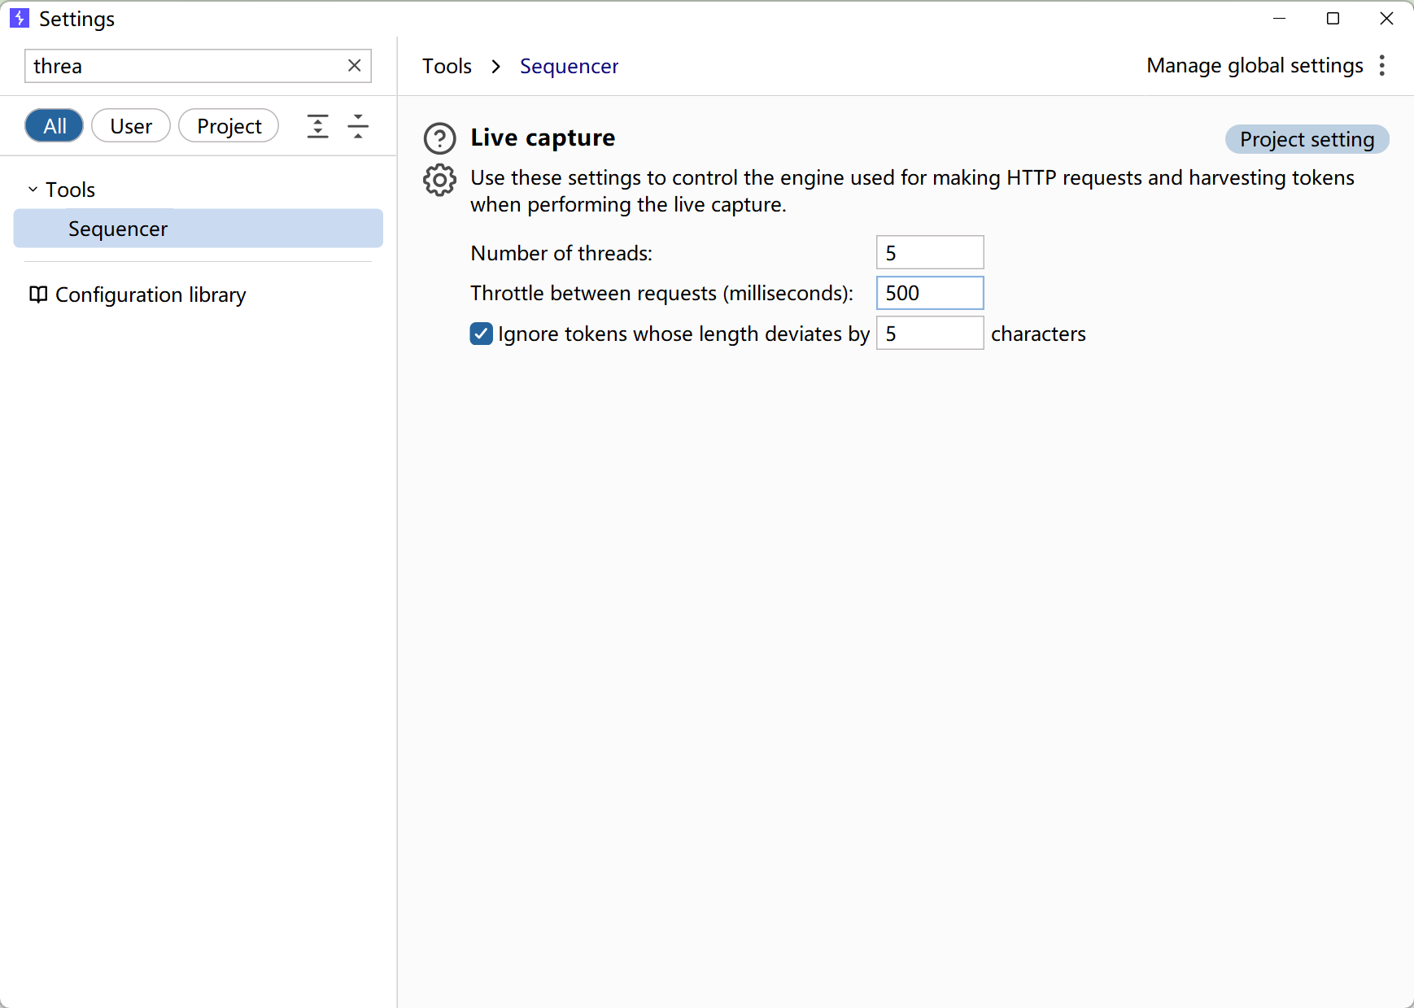Open the Live capture gear options icon
The width and height of the screenshot is (1414, 1008).
(x=439, y=180)
